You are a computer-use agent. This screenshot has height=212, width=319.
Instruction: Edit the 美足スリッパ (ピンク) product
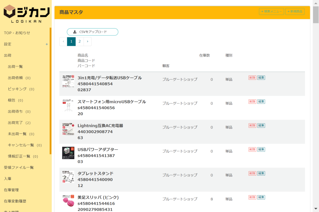coord(261,197)
